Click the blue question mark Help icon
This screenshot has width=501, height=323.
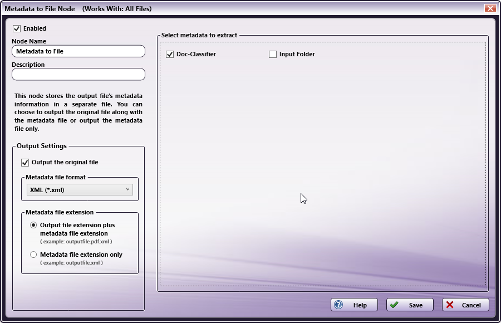click(x=338, y=305)
